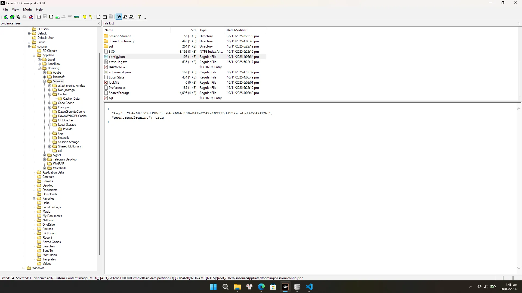Expand the Adobe folder node
Viewport: 522px width, 293px height.
45,73
